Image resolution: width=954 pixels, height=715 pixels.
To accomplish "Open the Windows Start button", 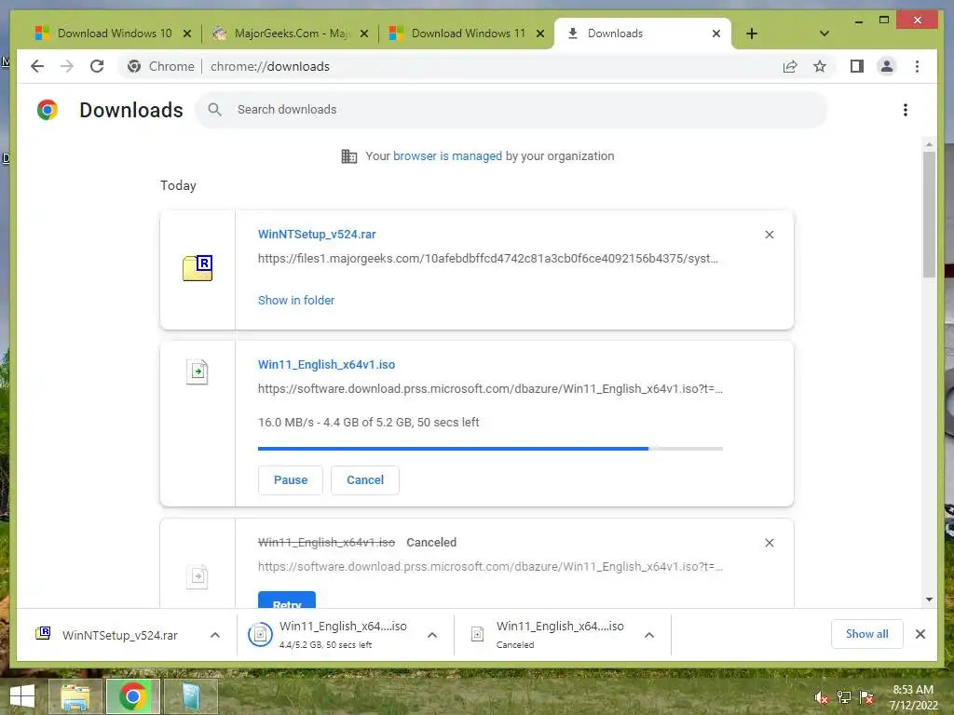I will pos(22,696).
